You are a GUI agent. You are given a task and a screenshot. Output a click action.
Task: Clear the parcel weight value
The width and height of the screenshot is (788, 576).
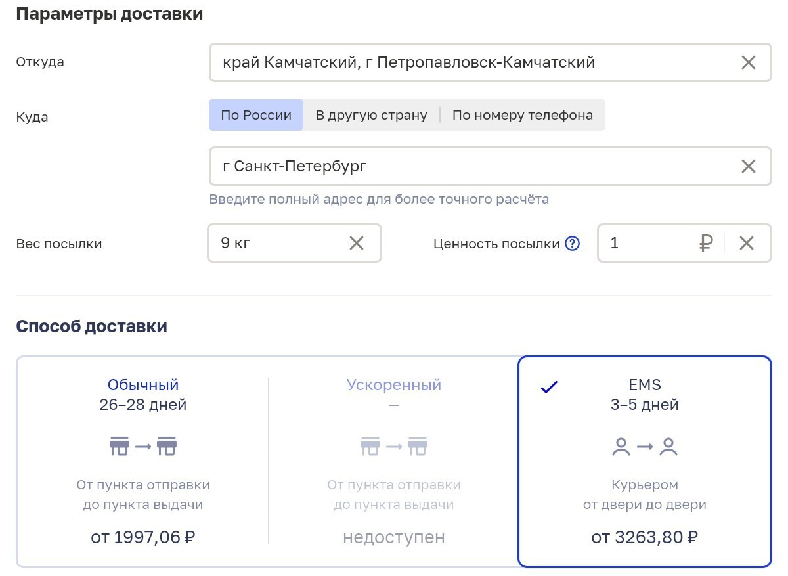[x=356, y=244]
